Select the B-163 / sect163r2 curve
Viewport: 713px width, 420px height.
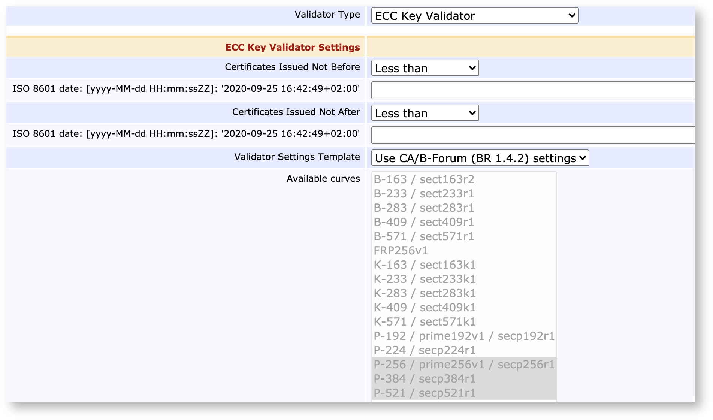(x=424, y=179)
